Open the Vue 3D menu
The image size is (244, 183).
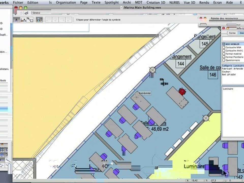click(x=189, y=3)
